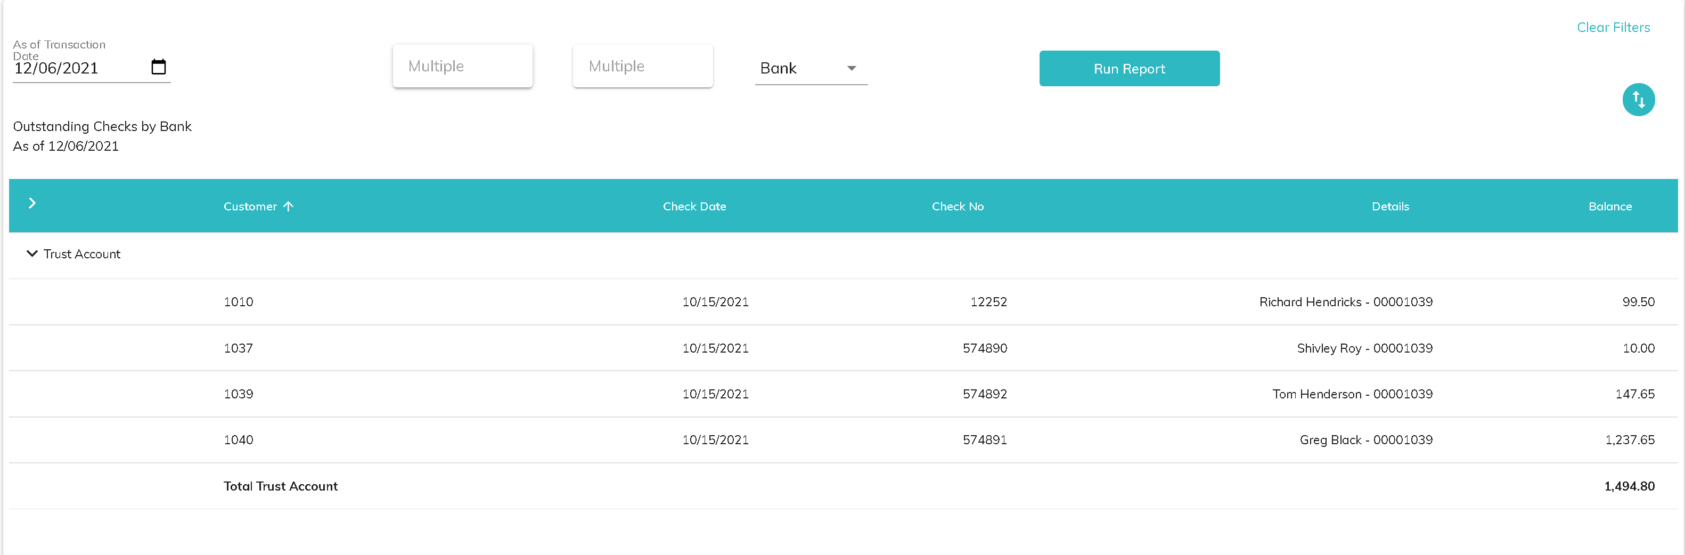Click check number 574892
Viewport: 1685px width, 555px height.
coord(985,394)
